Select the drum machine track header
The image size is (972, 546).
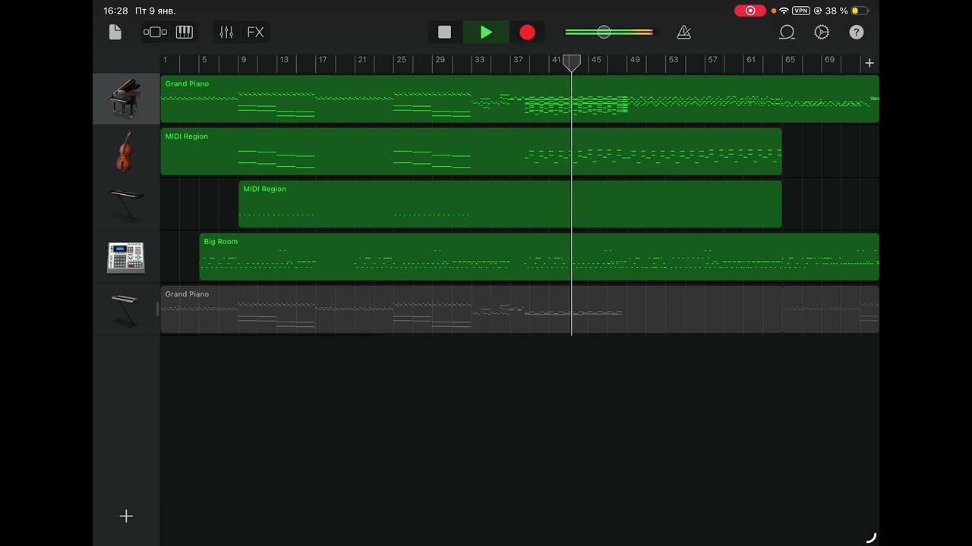(126, 256)
